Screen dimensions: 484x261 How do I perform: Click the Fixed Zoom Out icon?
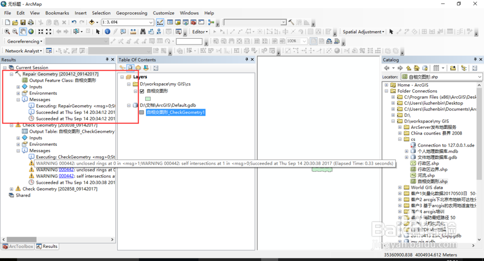(x=48, y=31)
